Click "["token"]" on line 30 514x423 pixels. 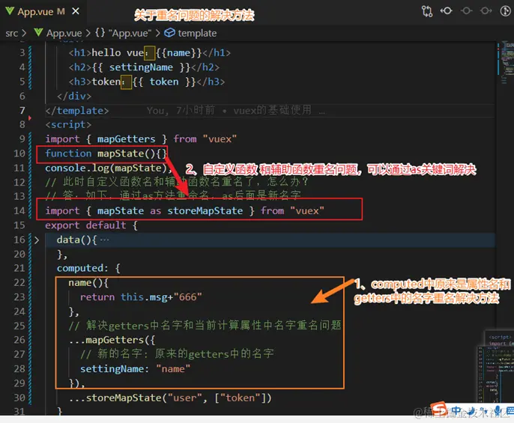point(241,398)
